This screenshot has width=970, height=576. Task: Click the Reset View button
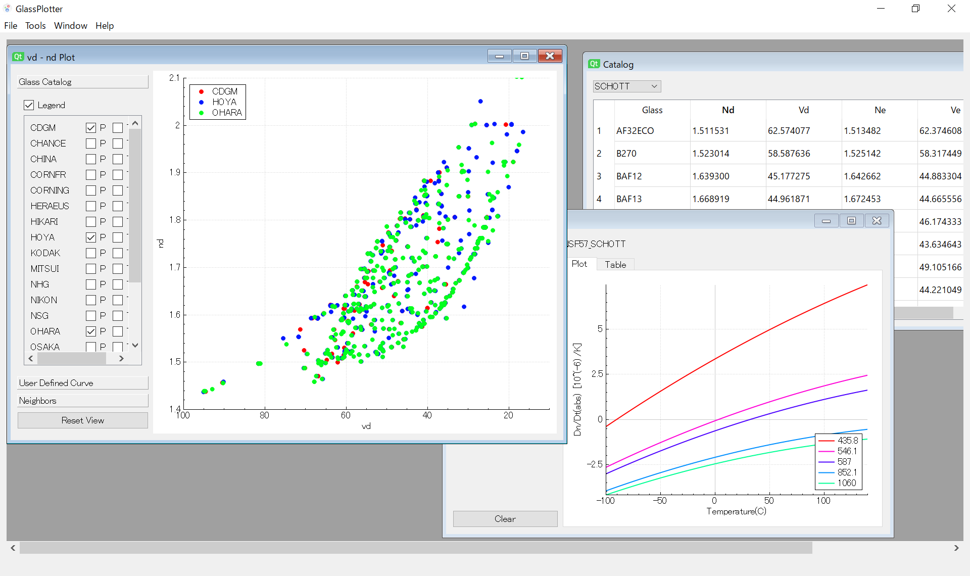point(83,420)
